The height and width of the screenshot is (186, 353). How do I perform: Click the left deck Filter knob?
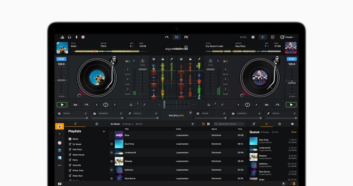[143, 61]
